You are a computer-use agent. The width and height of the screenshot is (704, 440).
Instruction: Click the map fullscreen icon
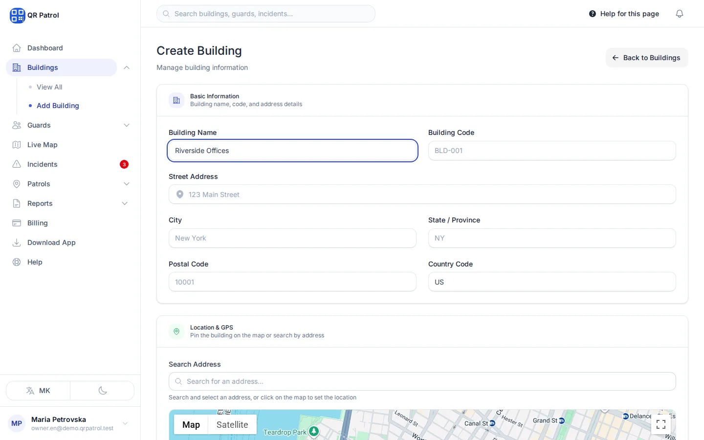pos(661,424)
